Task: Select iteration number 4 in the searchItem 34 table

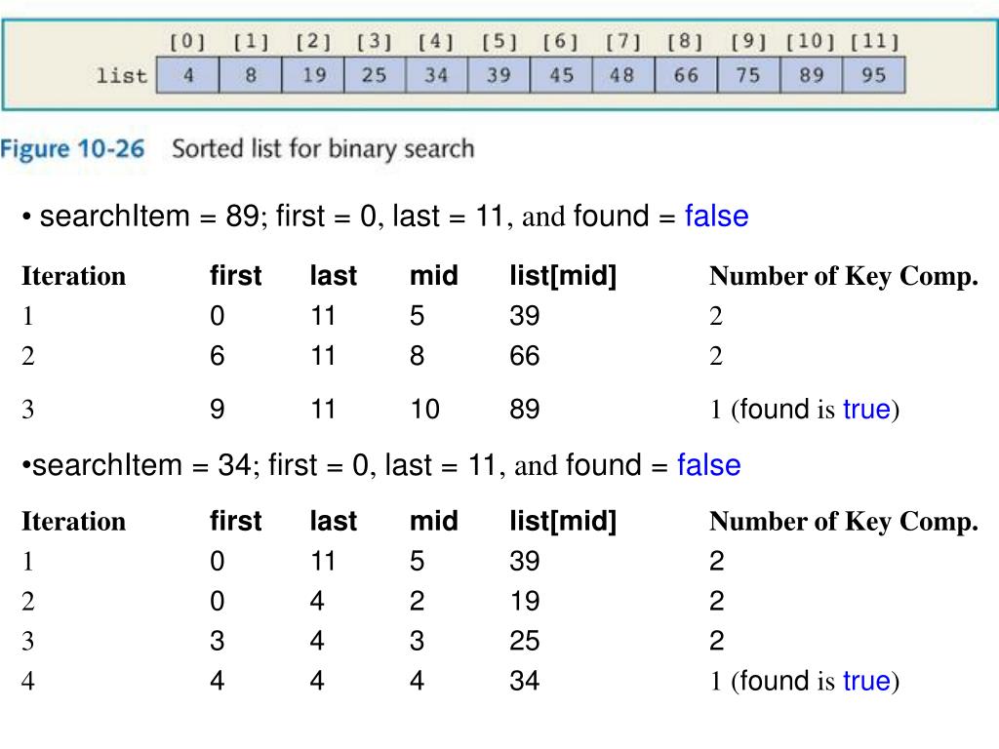Action: coord(28,681)
